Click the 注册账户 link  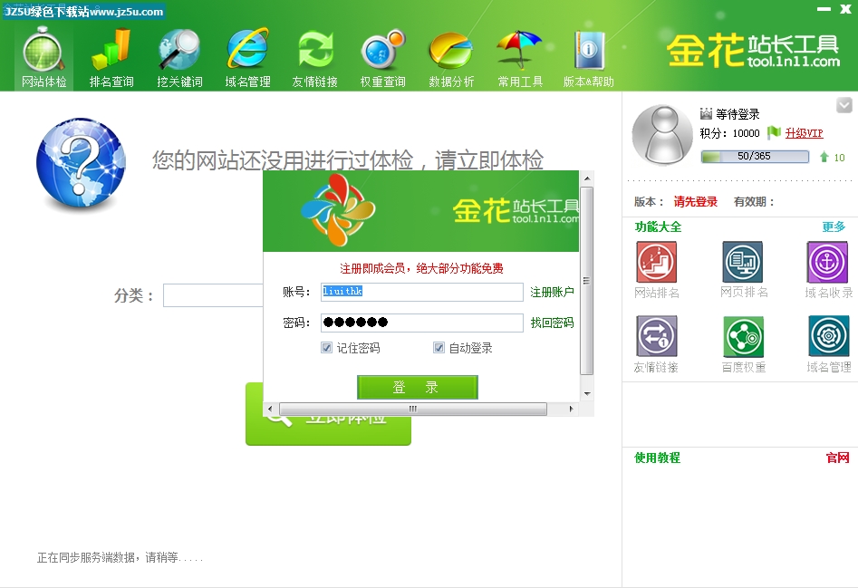tap(552, 292)
